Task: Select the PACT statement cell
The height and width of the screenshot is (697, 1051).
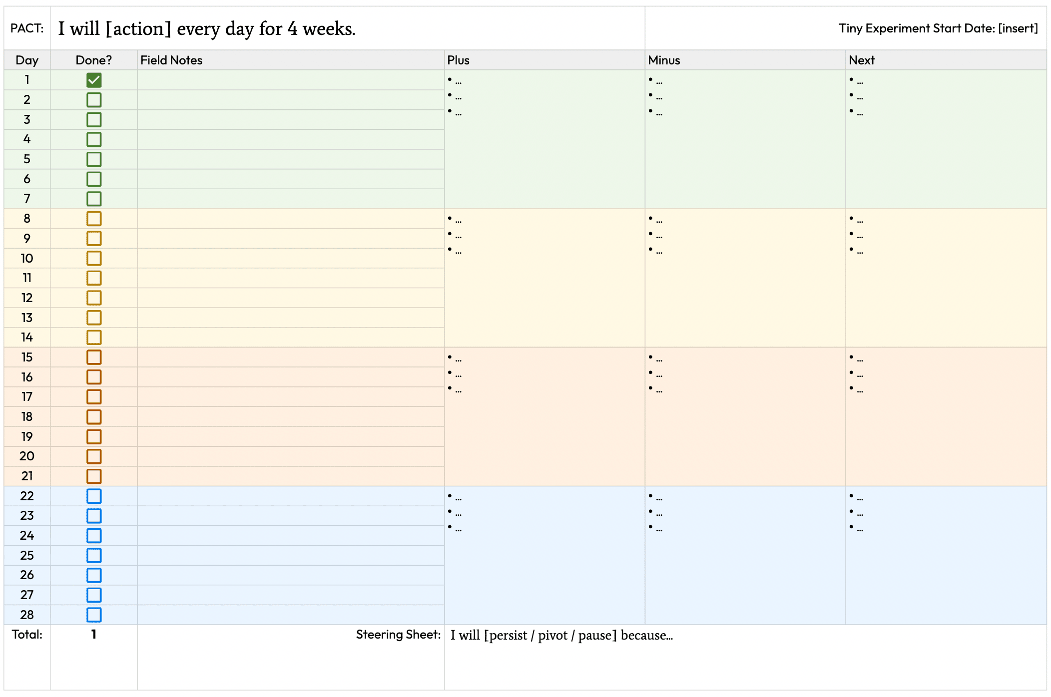Action: tap(348, 28)
